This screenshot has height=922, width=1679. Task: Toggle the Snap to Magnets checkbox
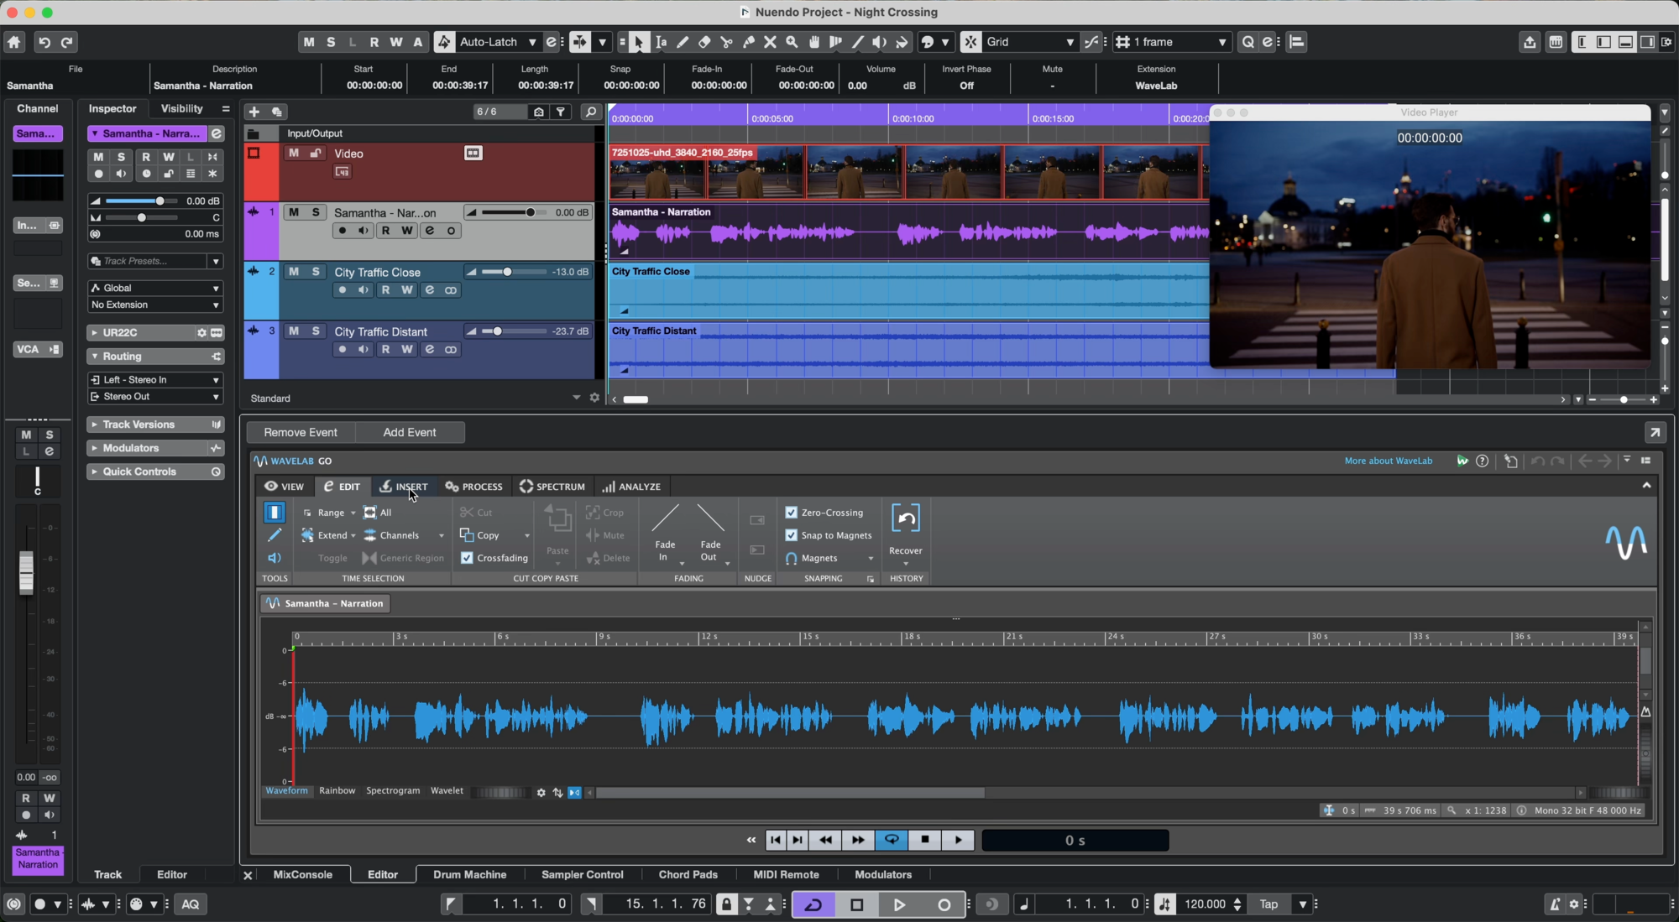pyautogui.click(x=791, y=535)
